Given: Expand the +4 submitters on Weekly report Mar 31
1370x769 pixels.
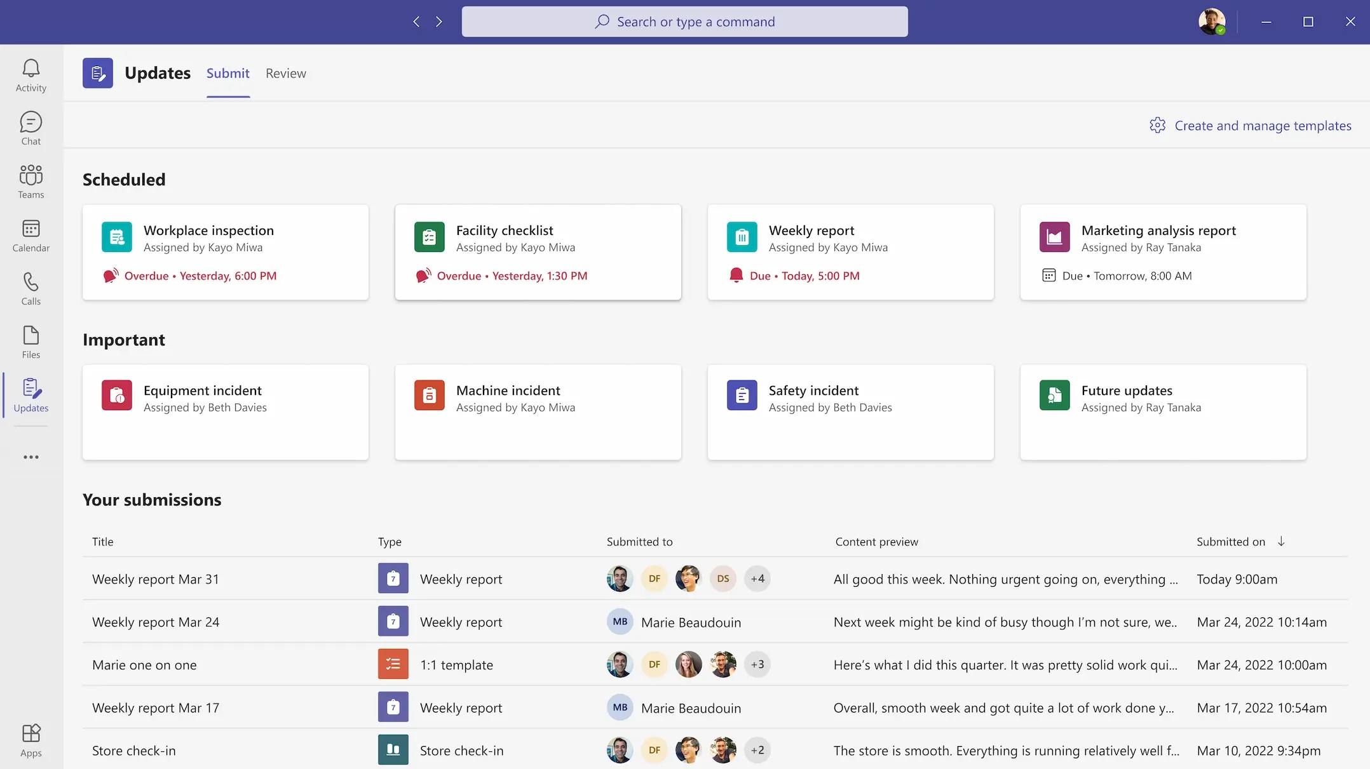Looking at the screenshot, I should (757, 578).
